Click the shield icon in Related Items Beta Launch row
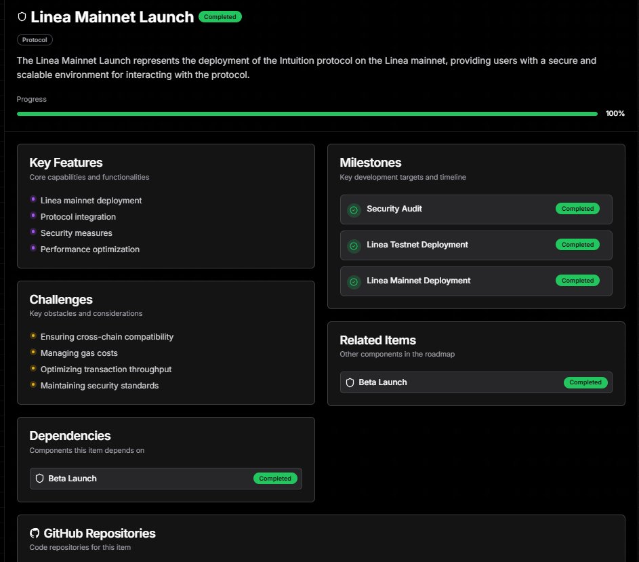This screenshot has width=639, height=562. [350, 382]
